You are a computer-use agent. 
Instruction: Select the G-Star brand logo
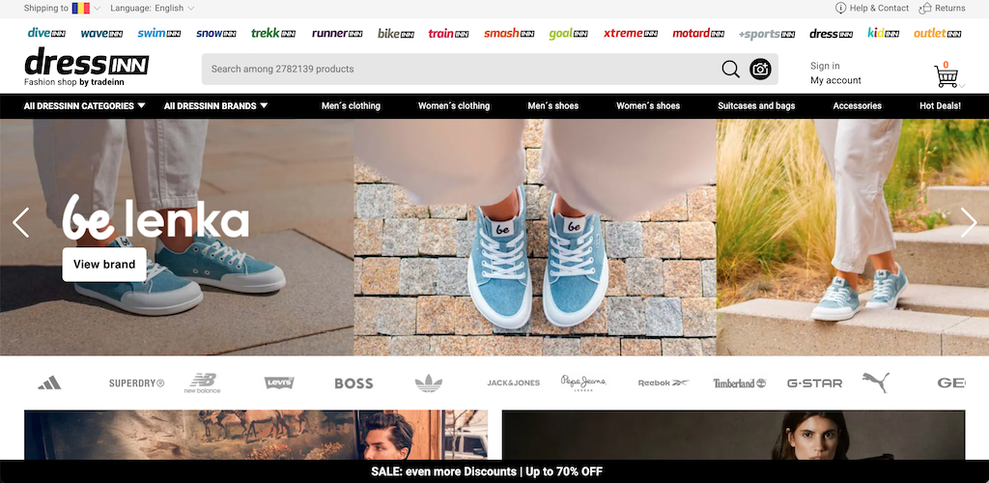pos(814,383)
